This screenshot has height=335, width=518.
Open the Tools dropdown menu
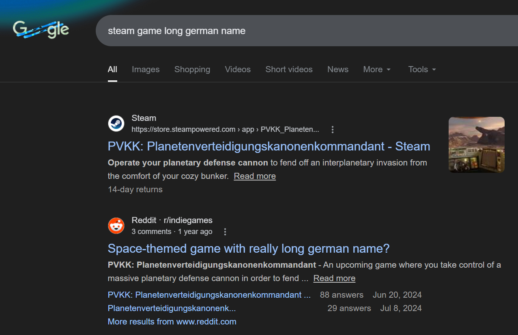click(422, 69)
